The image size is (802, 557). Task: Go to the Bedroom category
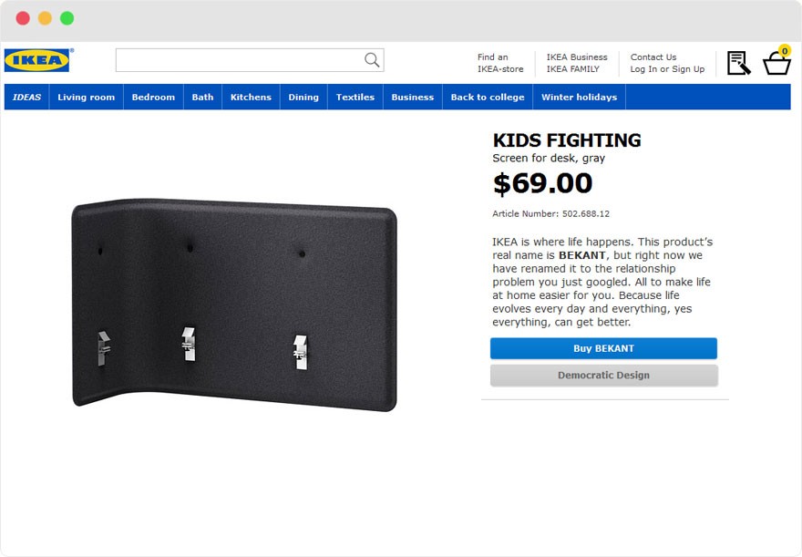153,98
